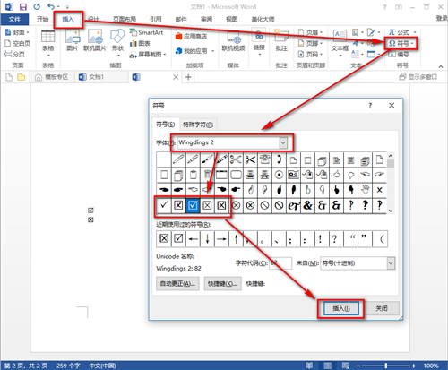Screen dimensions: 448x370
Task: Add a new document tab with plus
Action: [188, 77]
